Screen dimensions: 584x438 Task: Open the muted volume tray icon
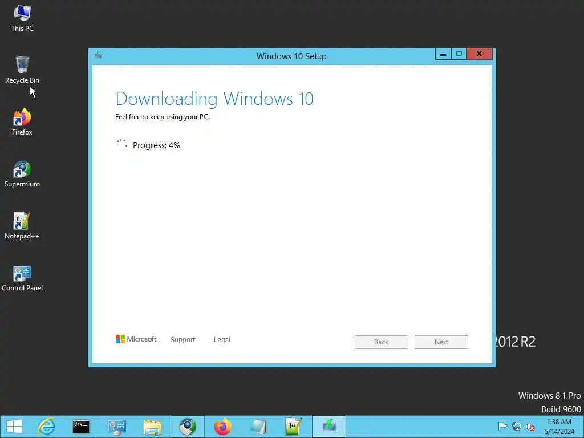pos(530,426)
